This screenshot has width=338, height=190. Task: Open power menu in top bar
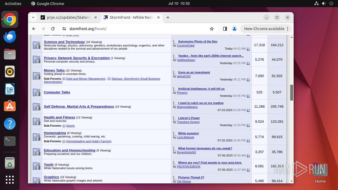point(331,3)
